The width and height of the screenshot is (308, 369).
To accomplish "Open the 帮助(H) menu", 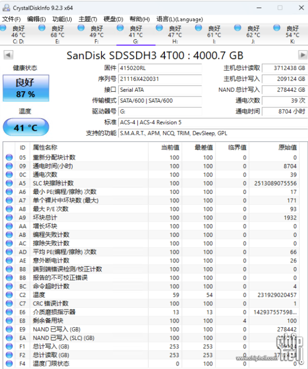I will (139, 19).
